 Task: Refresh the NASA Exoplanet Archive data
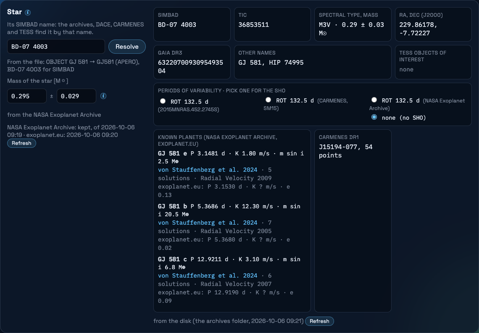coord(21,143)
